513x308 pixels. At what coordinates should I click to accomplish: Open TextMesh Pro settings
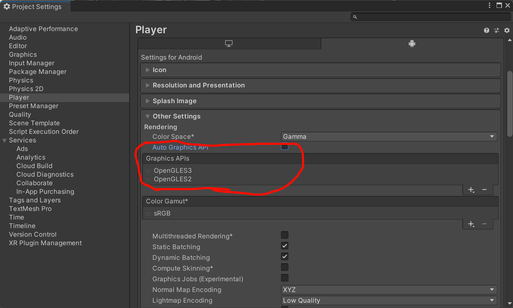tap(30, 209)
